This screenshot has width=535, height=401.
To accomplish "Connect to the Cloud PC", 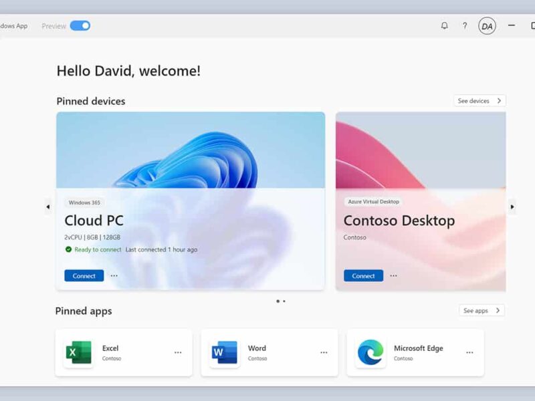I will tap(83, 275).
